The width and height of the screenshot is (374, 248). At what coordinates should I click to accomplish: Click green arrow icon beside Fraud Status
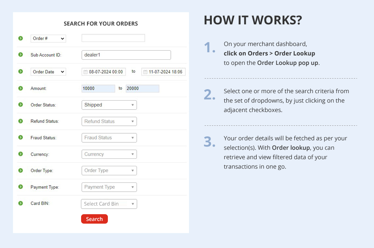click(21, 138)
